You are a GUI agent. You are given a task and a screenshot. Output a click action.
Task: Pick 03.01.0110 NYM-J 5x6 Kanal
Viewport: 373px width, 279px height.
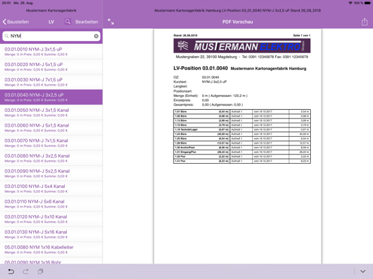51,204
